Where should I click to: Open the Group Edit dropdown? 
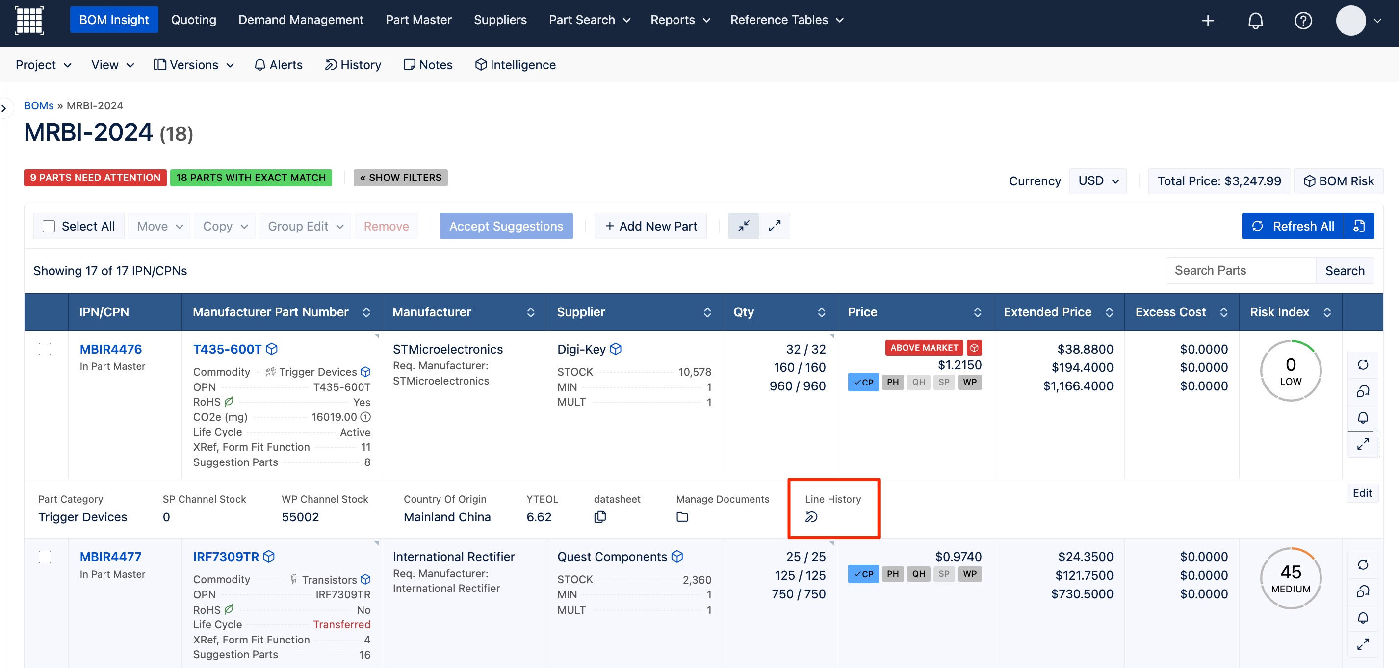(x=305, y=226)
